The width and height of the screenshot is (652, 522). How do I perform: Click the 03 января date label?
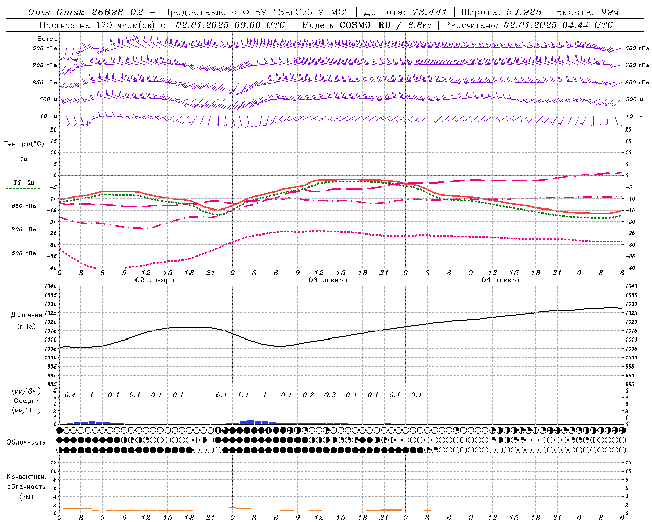coord(328,280)
